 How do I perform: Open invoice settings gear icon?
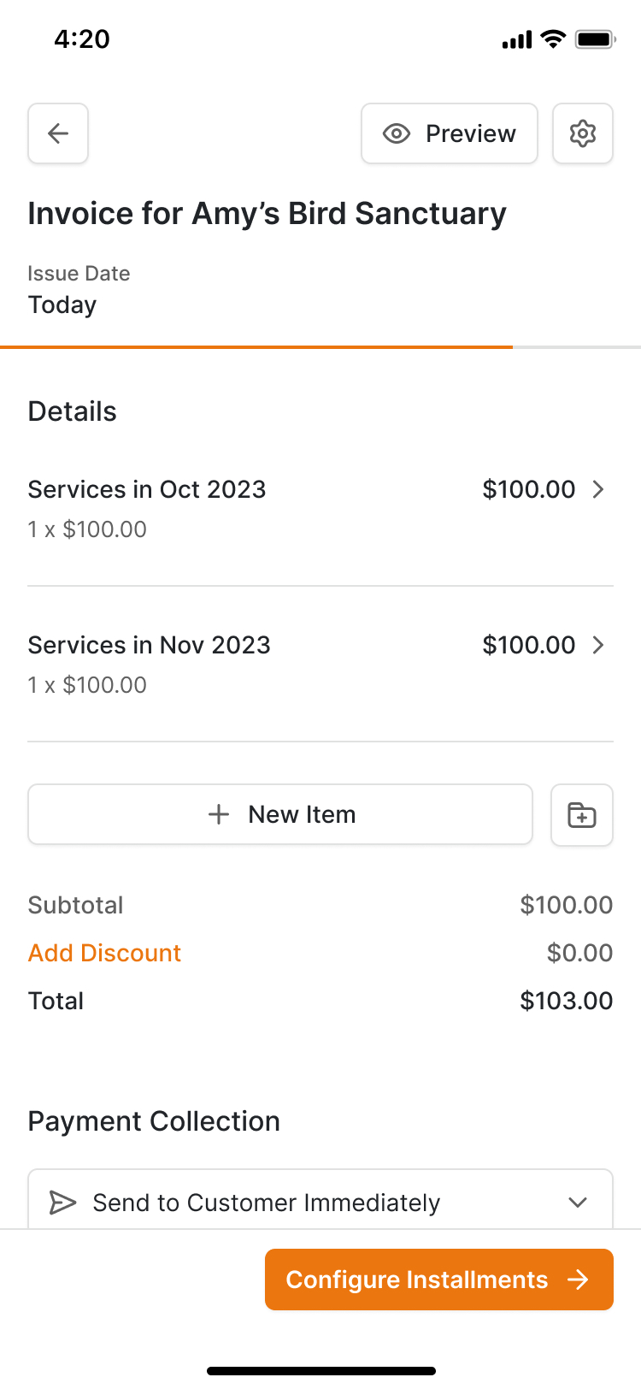pyautogui.click(x=583, y=133)
